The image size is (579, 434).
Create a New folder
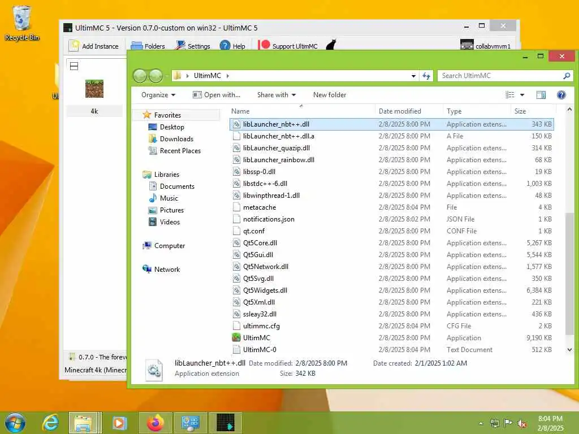click(330, 95)
